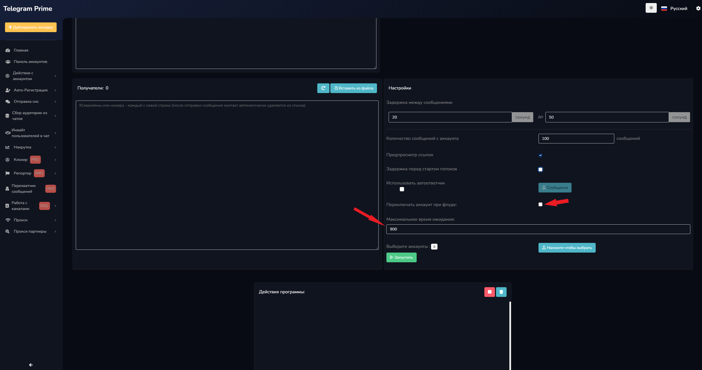Click the Сообщение autoresponder button
The height and width of the screenshot is (370, 702).
tap(555, 187)
